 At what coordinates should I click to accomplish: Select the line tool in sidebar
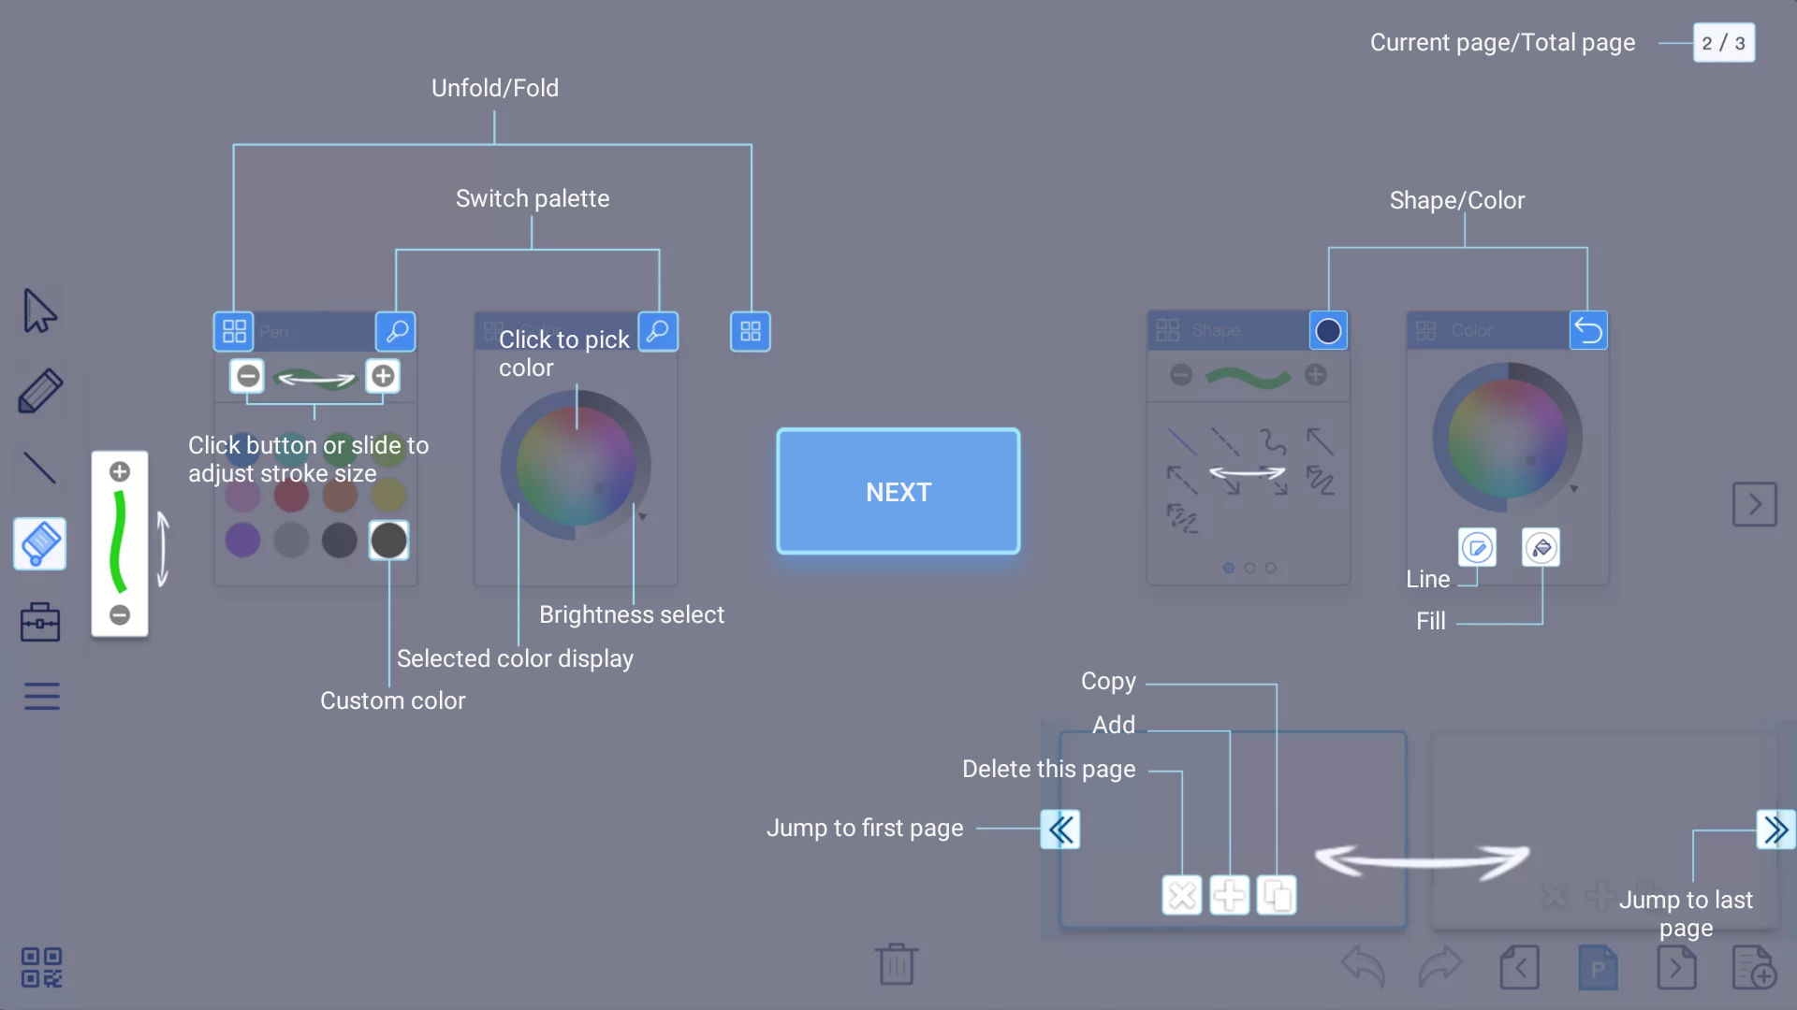point(39,468)
